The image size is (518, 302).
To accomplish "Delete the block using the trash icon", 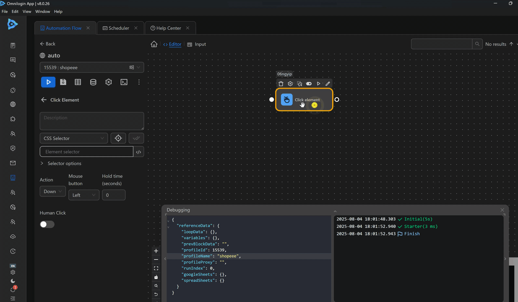I will [281, 84].
